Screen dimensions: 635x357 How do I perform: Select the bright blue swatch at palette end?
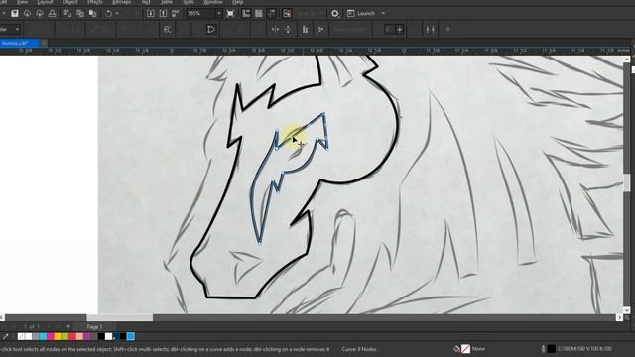click(130, 337)
